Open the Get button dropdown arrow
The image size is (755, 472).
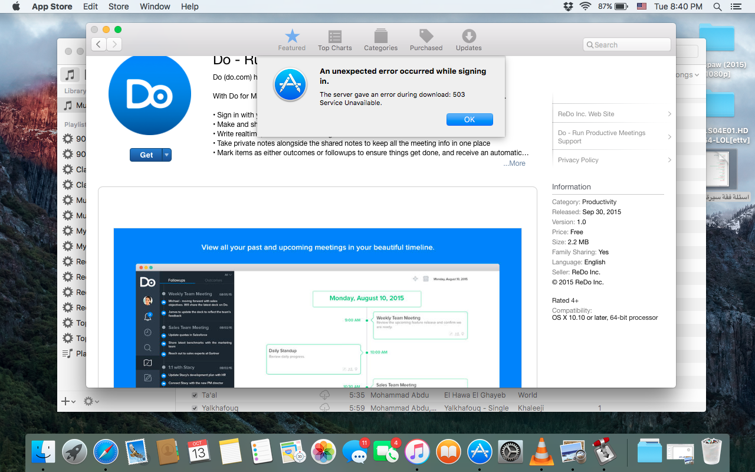click(x=167, y=155)
